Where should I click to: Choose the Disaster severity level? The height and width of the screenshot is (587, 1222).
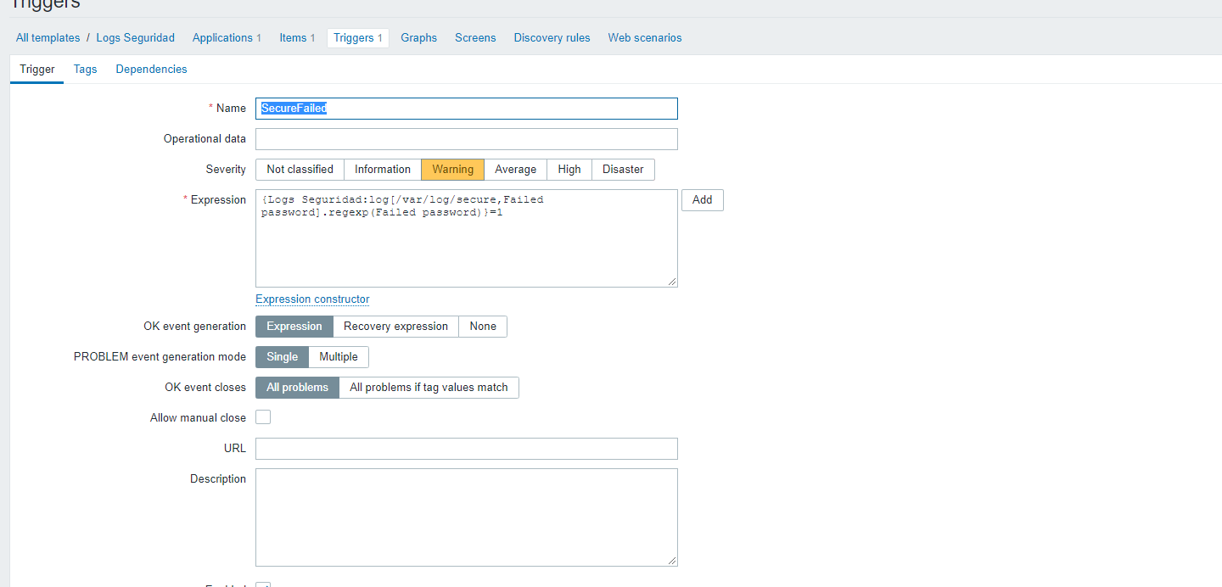click(x=623, y=169)
